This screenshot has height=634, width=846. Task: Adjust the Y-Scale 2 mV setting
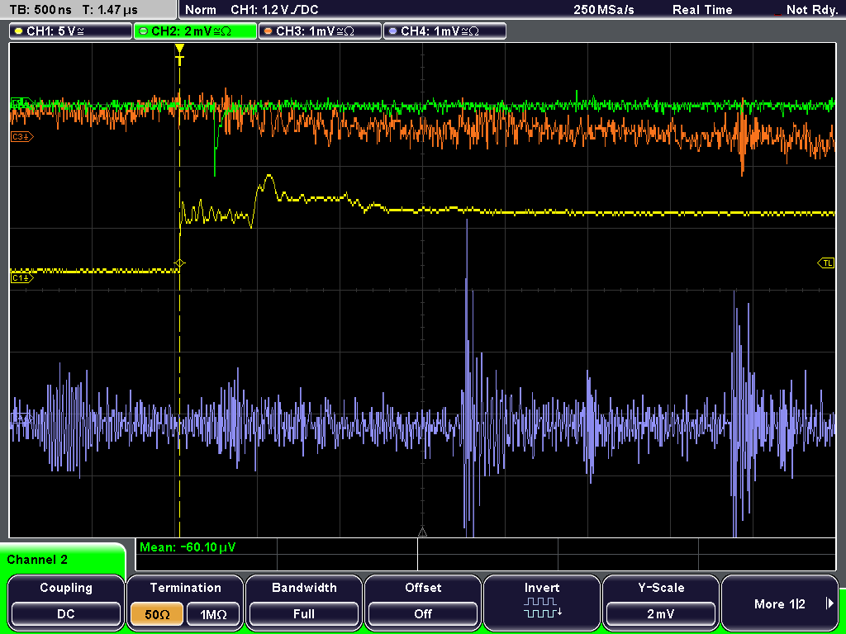click(661, 613)
